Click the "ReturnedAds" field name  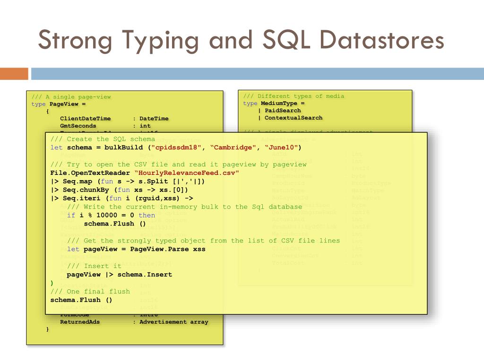pos(80,322)
